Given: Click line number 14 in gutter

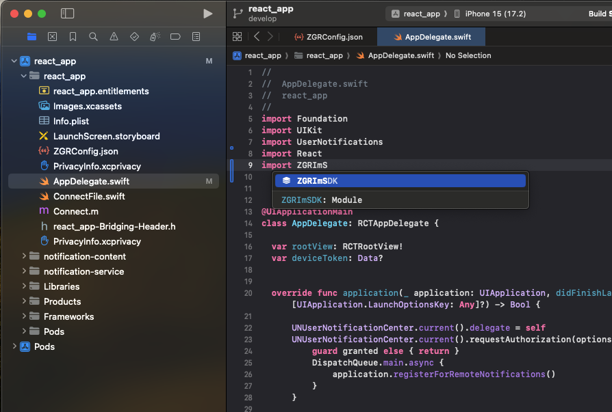Looking at the screenshot, I should 248,223.
